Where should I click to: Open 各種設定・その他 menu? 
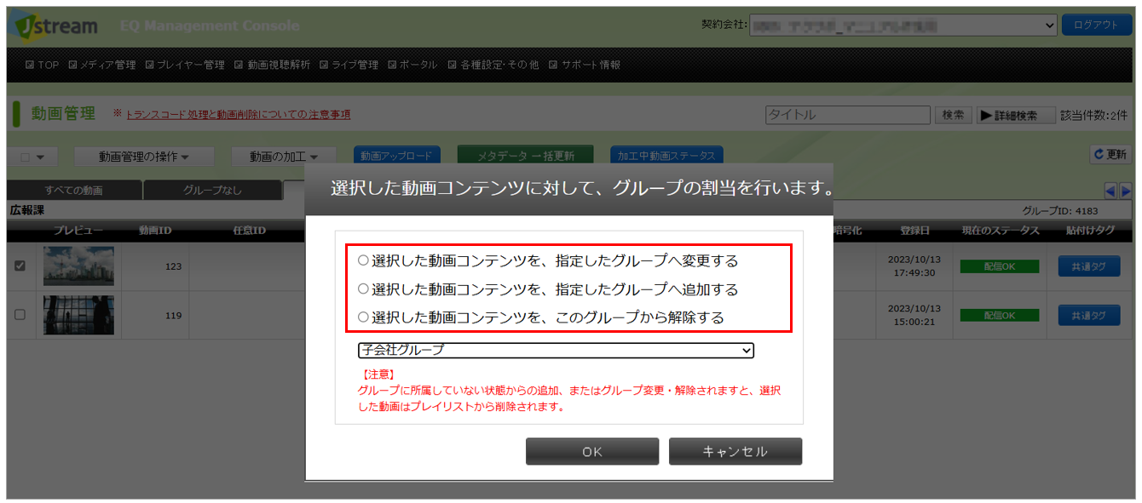click(493, 65)
